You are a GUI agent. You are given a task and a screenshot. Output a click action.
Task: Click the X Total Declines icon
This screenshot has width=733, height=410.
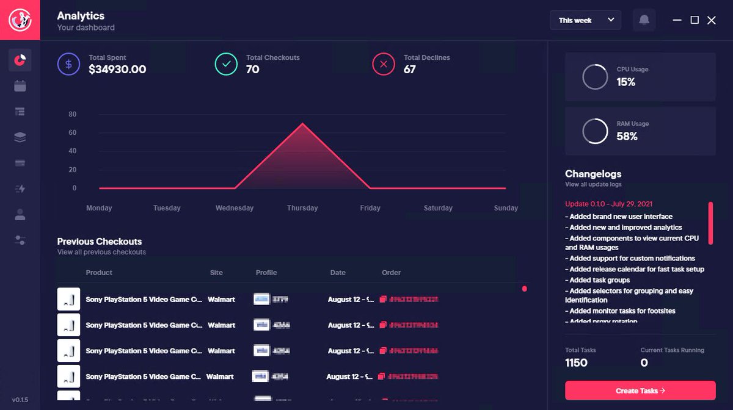pos(384,63)
